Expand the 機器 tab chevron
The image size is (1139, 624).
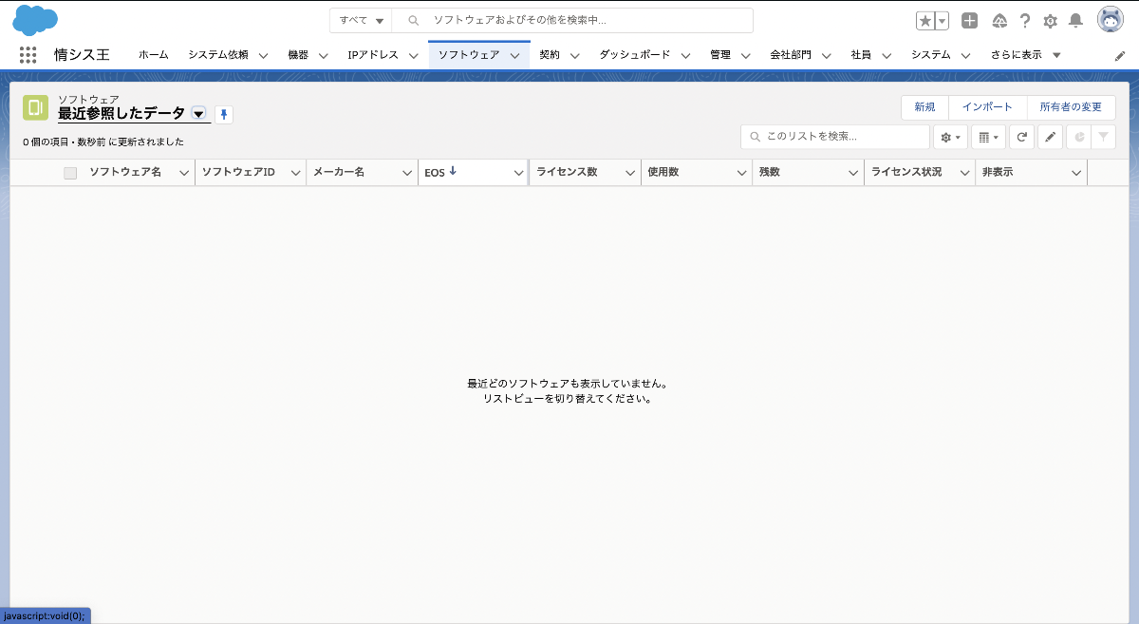point(324,56)
